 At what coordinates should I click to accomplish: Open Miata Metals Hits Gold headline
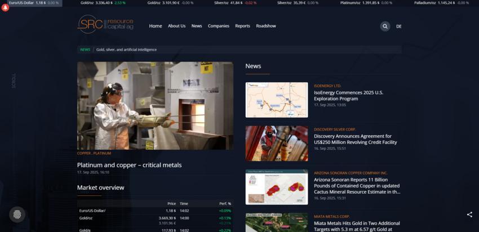(357, 226)
